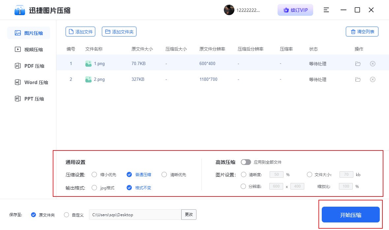Enable the 高效压缩 toggle switch
The height and width of the screenshot is (230, 389).
pos(246,162)
